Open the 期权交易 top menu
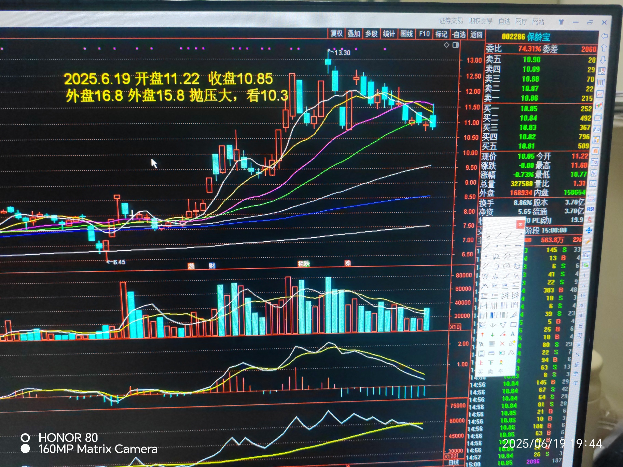This screenshot has width=623, height=467. [x=481, y=21]
